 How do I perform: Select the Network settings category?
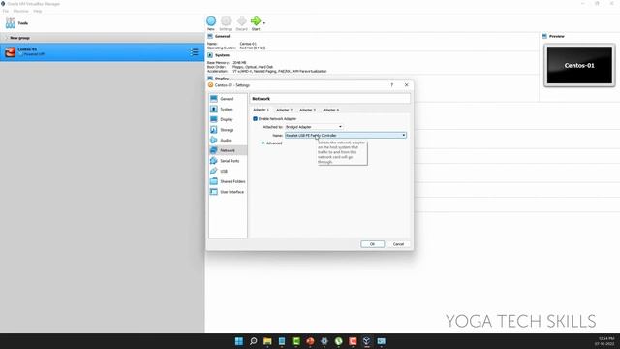point(228,150)
